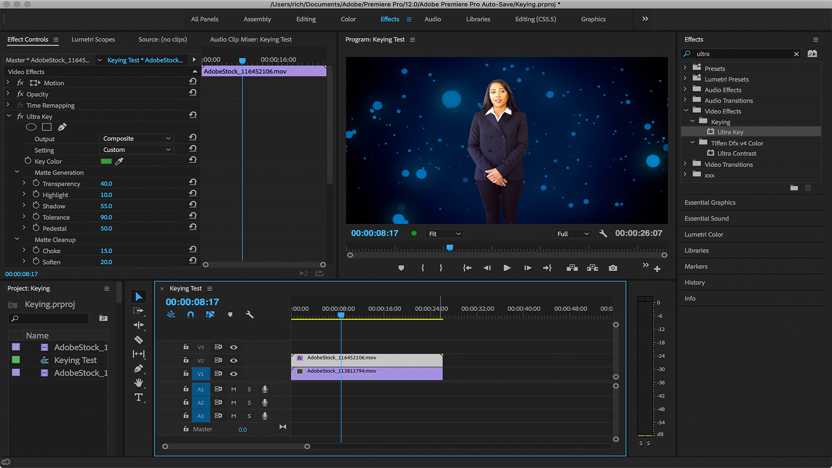Collapse the Matte Generation group
Viewport: 832px width, 468px height.
click(x=17, y=172)
